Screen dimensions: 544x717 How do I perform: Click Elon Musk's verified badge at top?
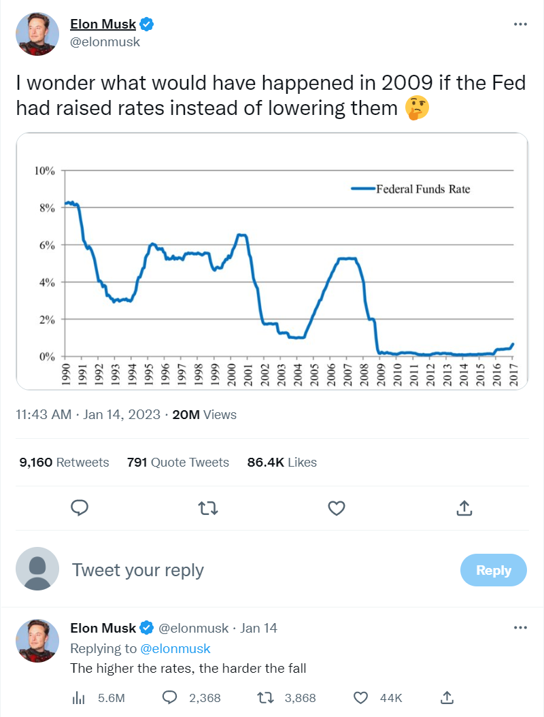[x=147, y=24]
